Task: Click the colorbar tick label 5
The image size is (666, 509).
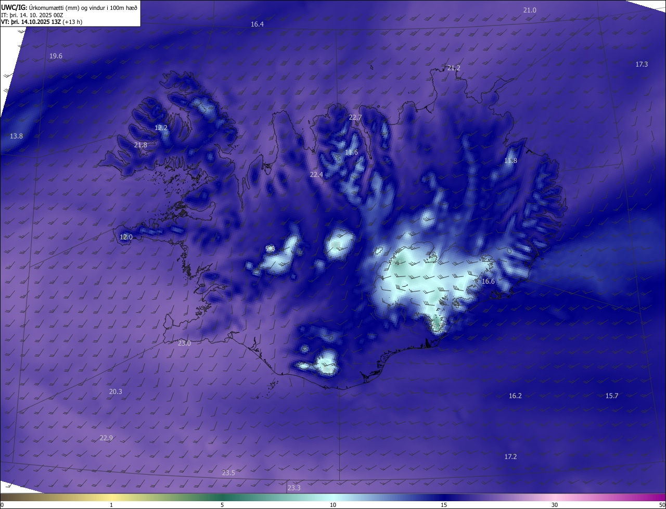Action: click(x=222, y=505)
